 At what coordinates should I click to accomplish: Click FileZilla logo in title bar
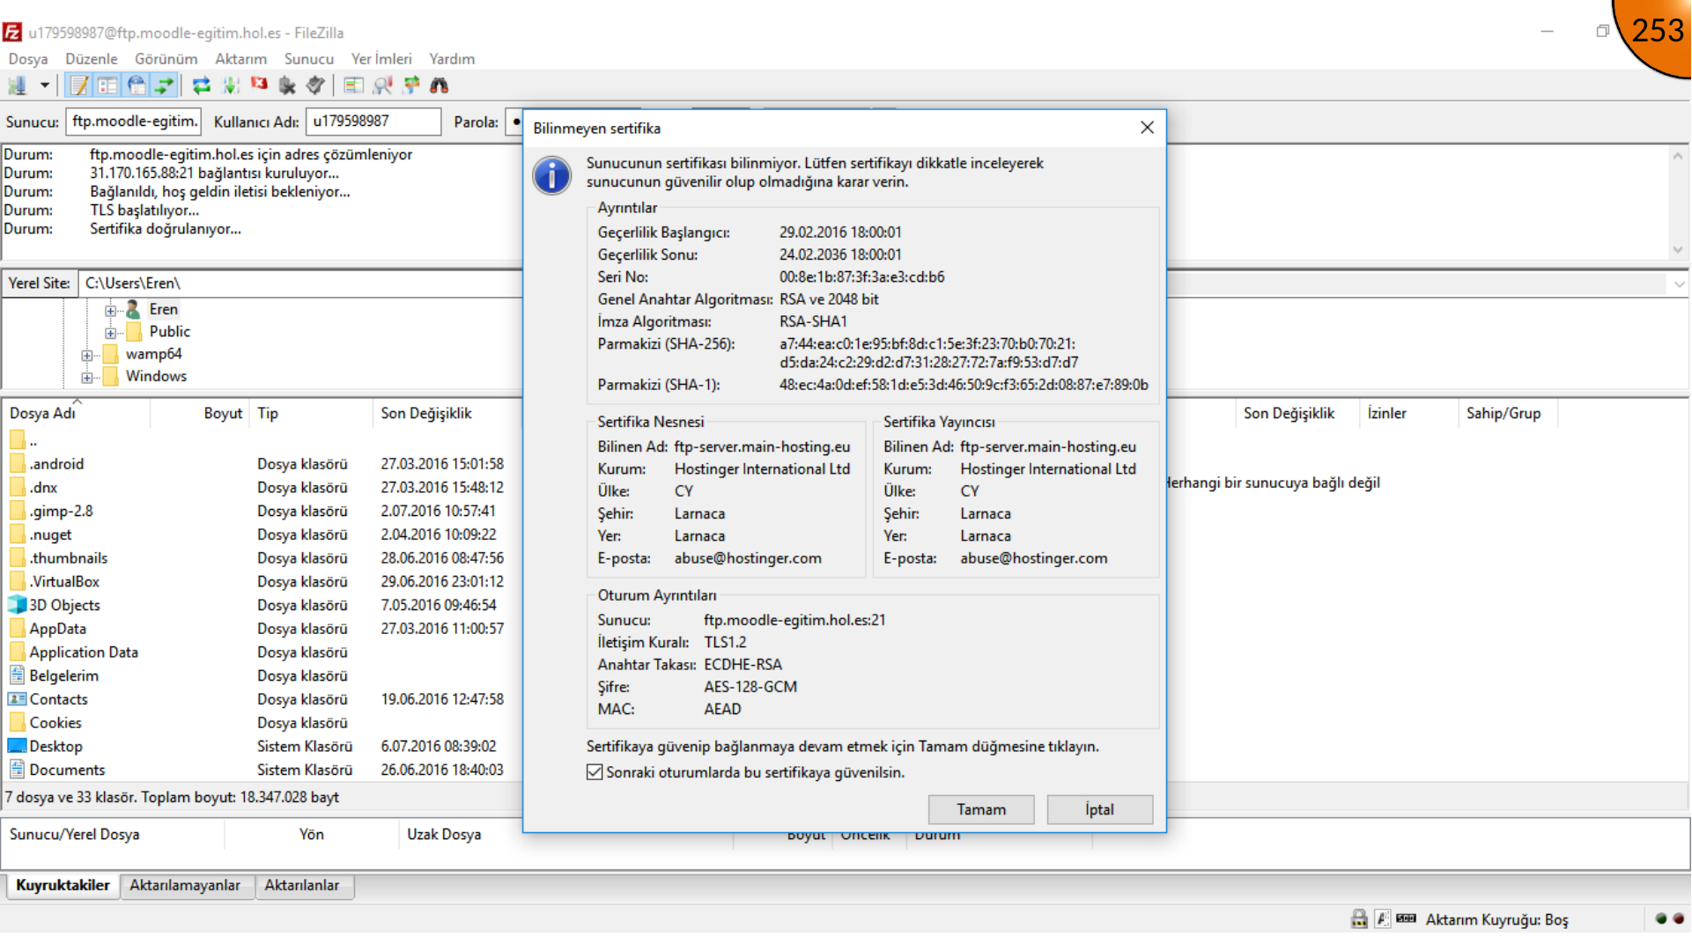12,33
